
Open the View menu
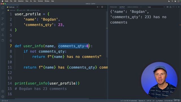pos(27,1)
